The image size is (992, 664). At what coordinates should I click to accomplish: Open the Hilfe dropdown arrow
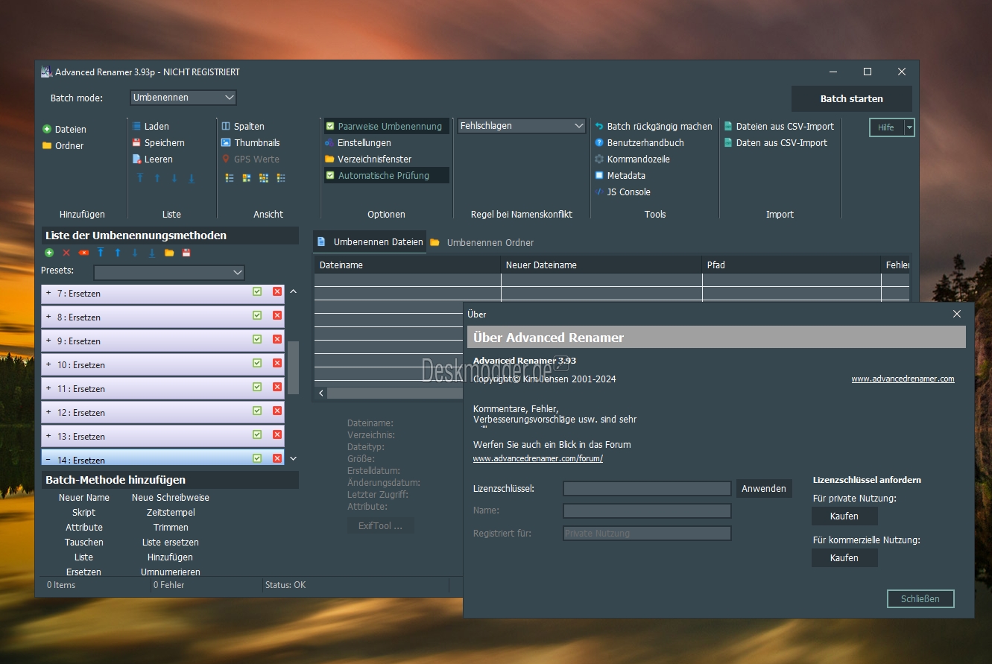909,127
